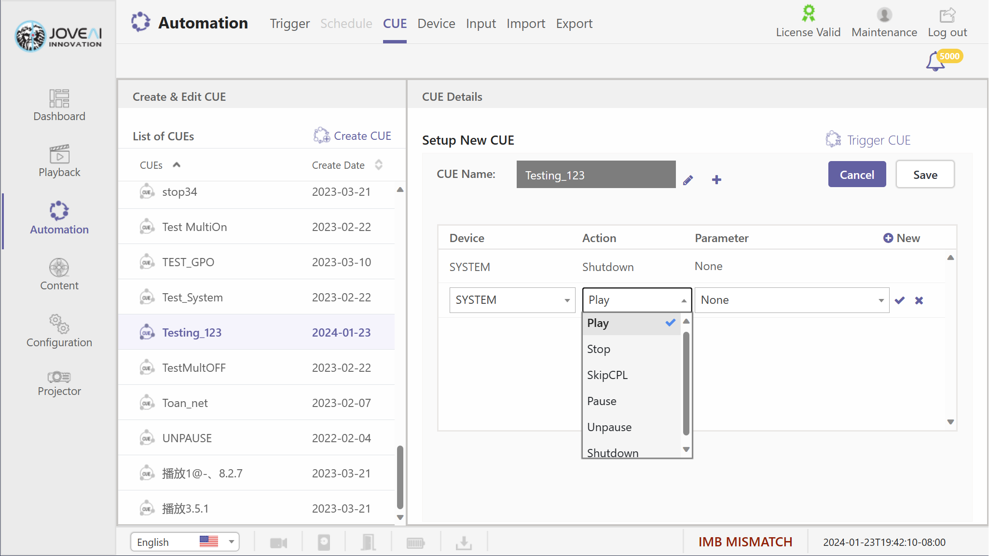Toggle Create Date sort order

click(x=379, y=165)
